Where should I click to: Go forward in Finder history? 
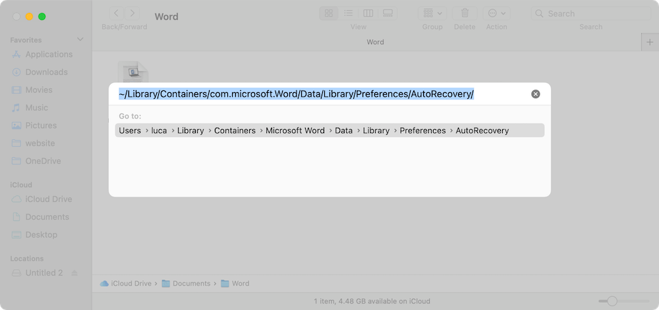point(132,13)
